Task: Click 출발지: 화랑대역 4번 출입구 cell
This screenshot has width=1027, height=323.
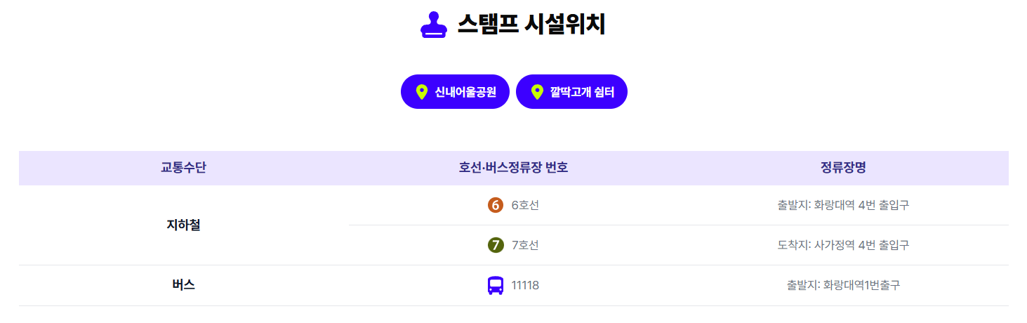Action: (x=843, y=205)
